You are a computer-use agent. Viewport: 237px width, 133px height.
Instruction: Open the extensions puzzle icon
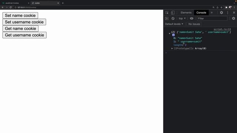(226, 7)
